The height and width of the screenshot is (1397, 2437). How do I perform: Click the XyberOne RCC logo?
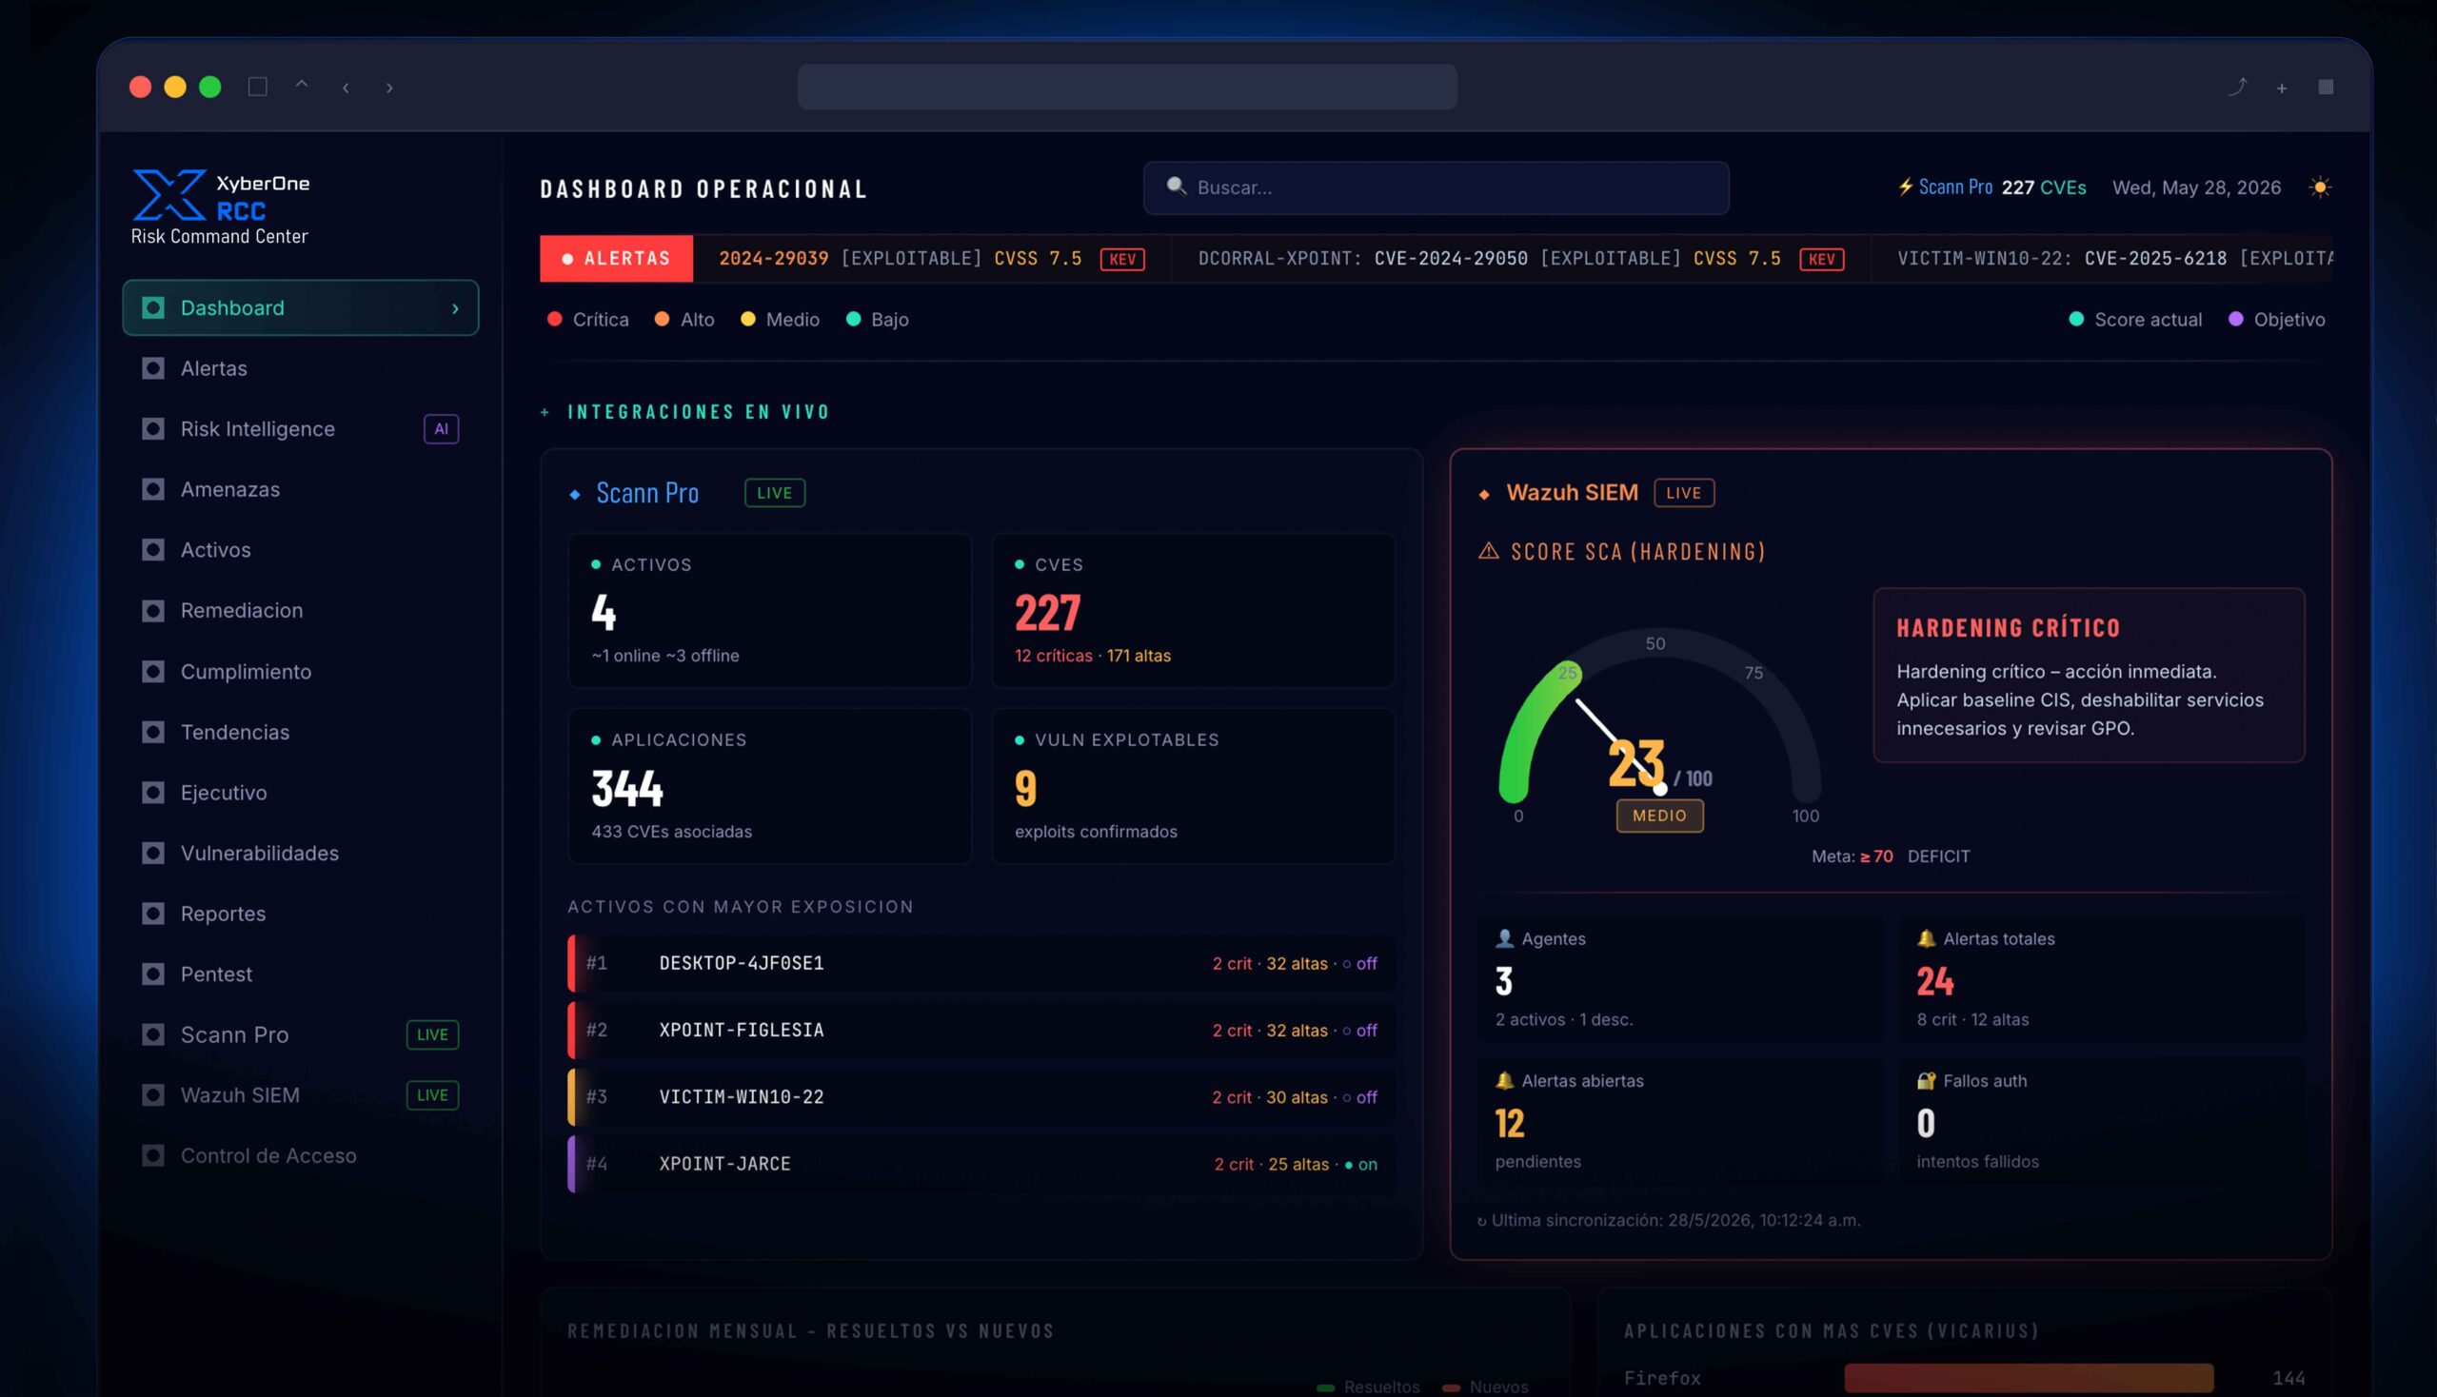tap(221, 207)
